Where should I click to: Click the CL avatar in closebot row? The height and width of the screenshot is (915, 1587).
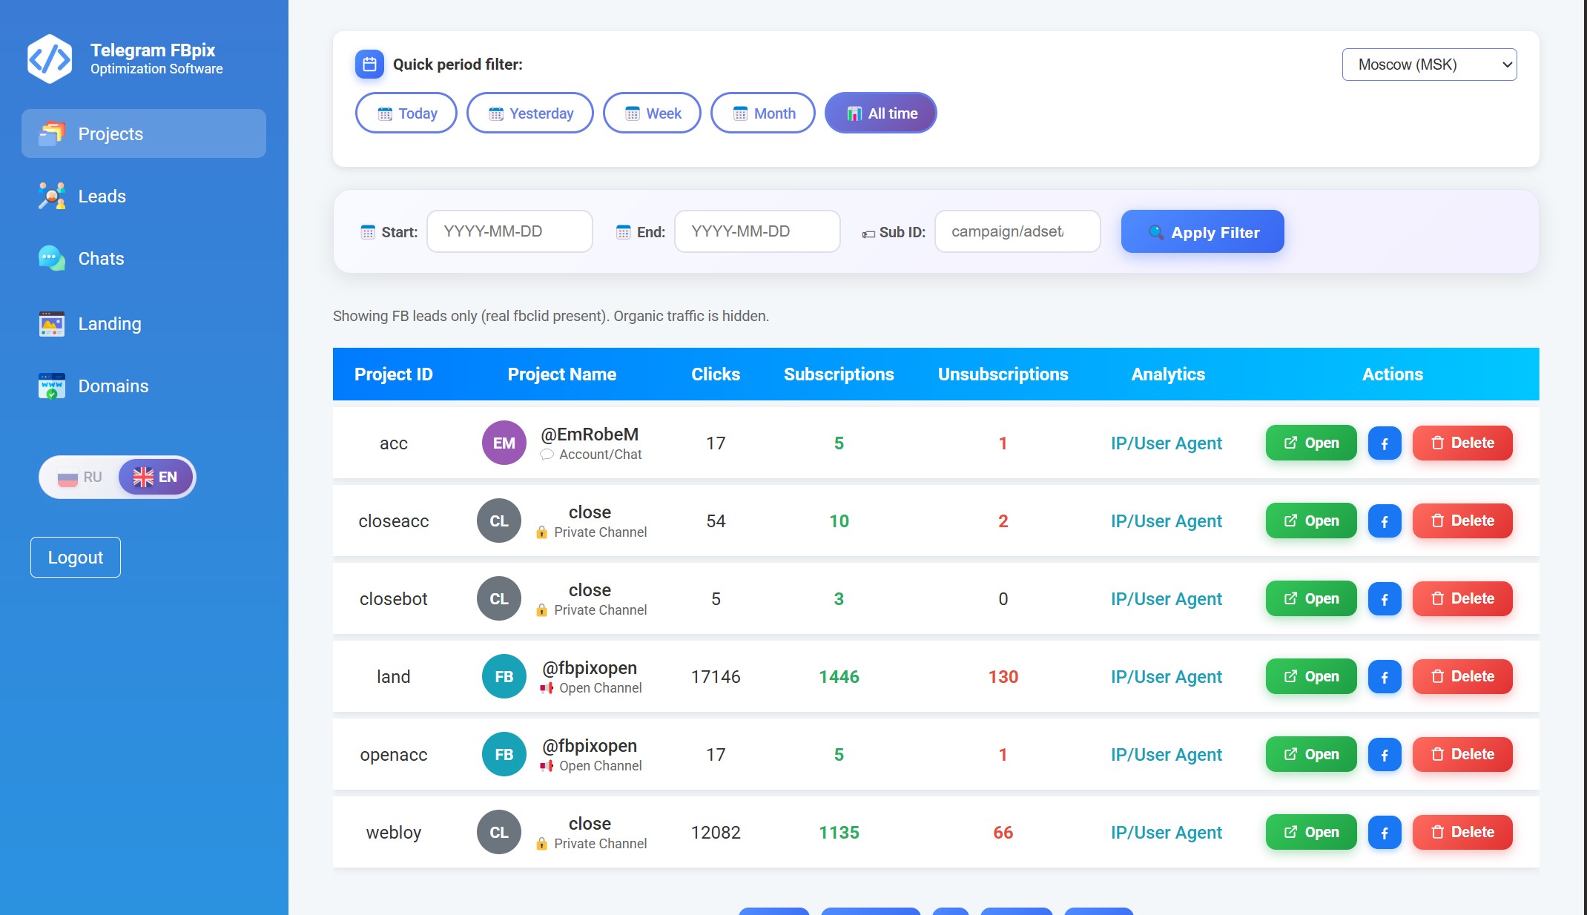click(x=499, y=598)
